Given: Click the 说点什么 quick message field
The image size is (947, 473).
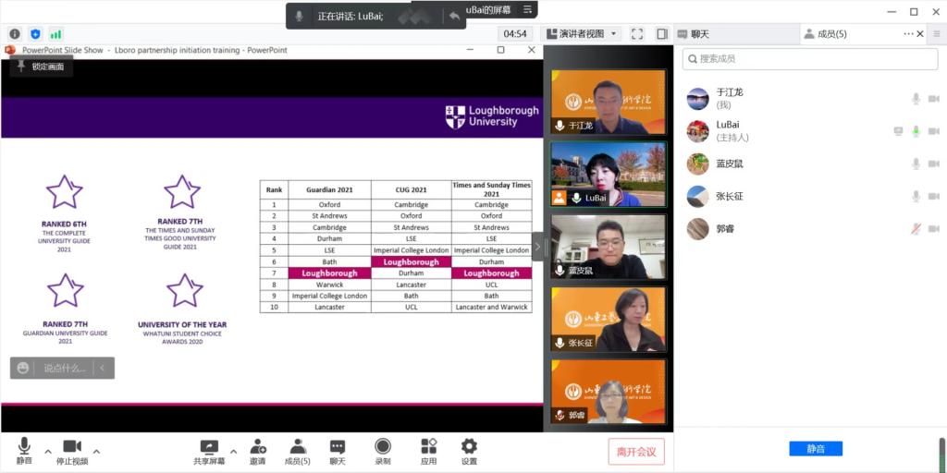Looking at the screenshot, I should click(x=64, y=368).
